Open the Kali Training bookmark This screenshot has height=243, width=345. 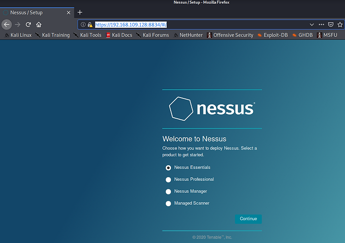click(x=52, y=35)
